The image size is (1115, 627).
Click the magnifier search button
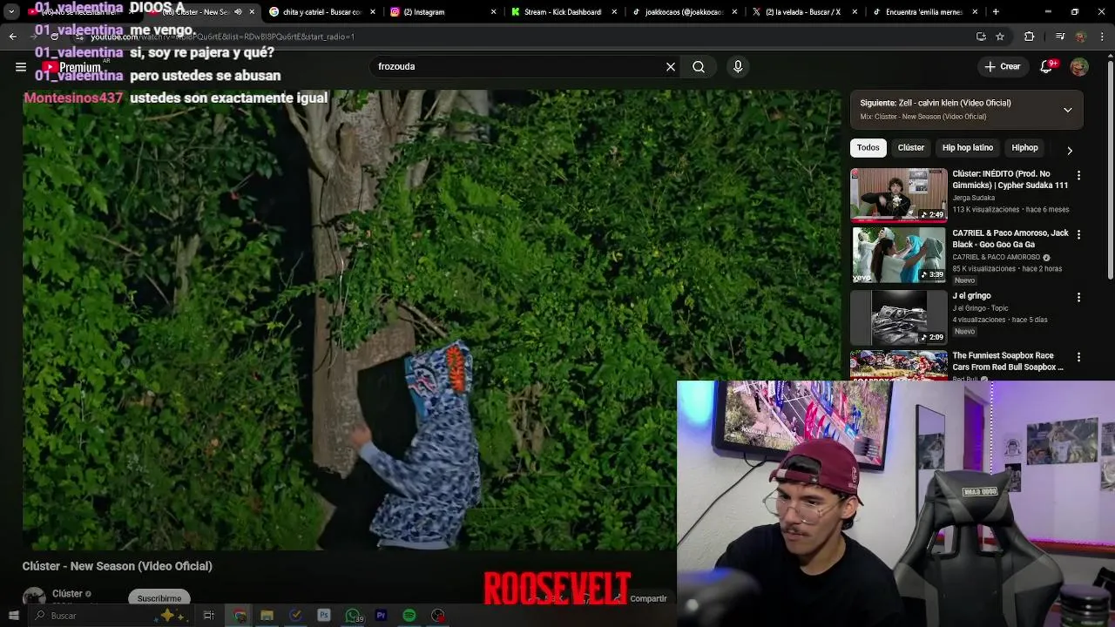[699, 67]
